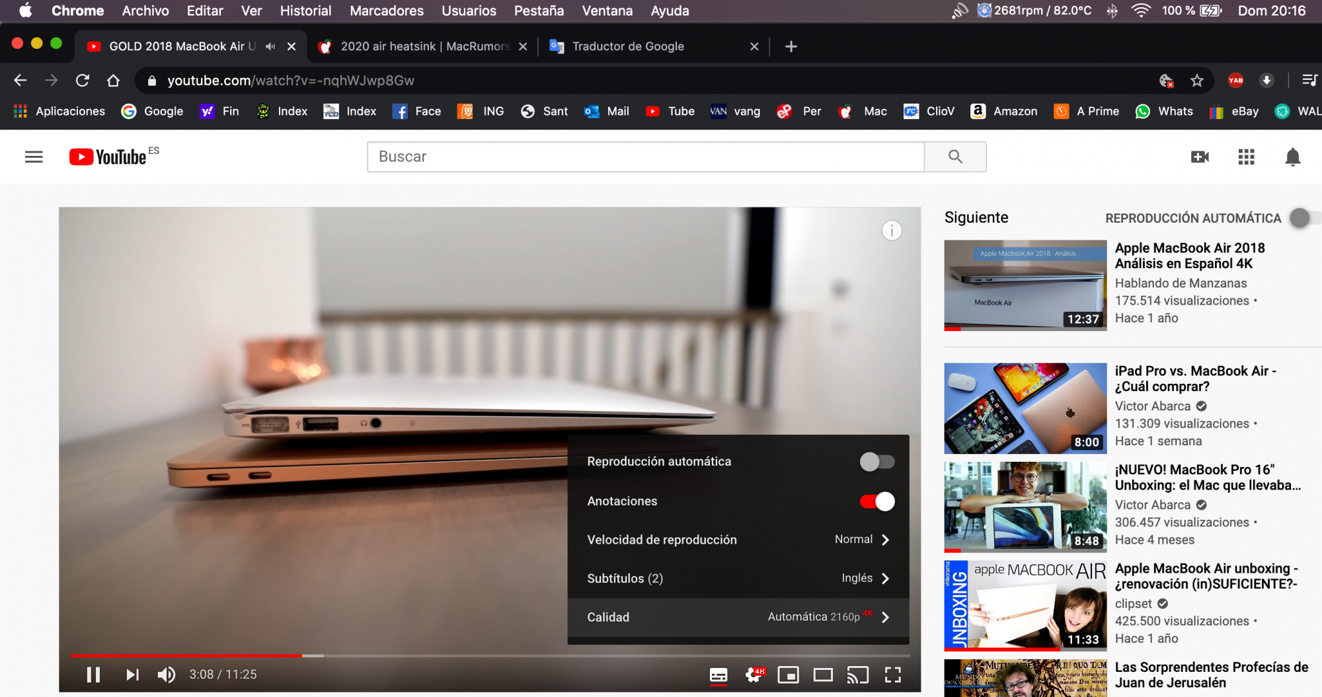Open Calidad quality options

738,617
